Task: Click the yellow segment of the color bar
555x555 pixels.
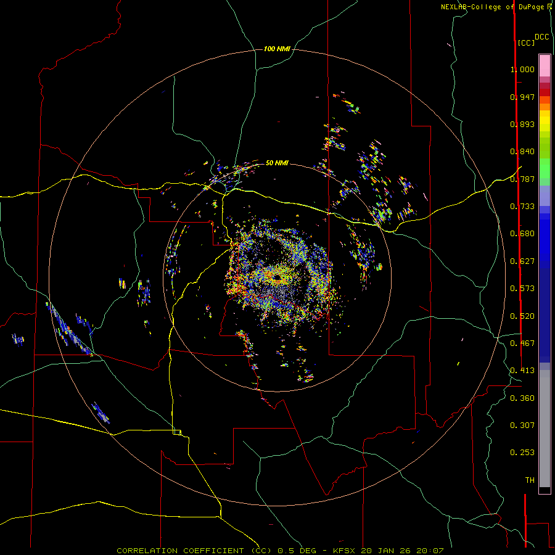Action: [545, 121]
